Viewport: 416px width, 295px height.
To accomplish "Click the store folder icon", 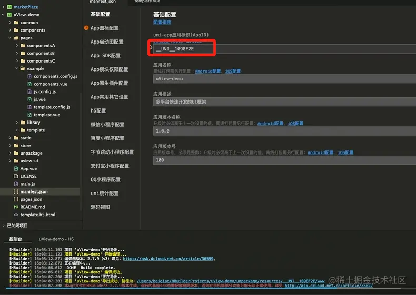I will tap(16, 145).
